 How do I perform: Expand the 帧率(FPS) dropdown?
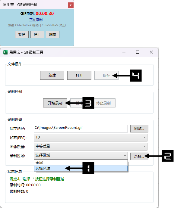point(90,138)
